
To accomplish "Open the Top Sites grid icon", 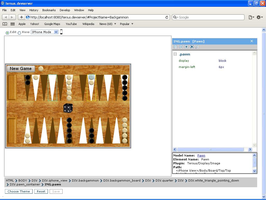I will point(12,24).
